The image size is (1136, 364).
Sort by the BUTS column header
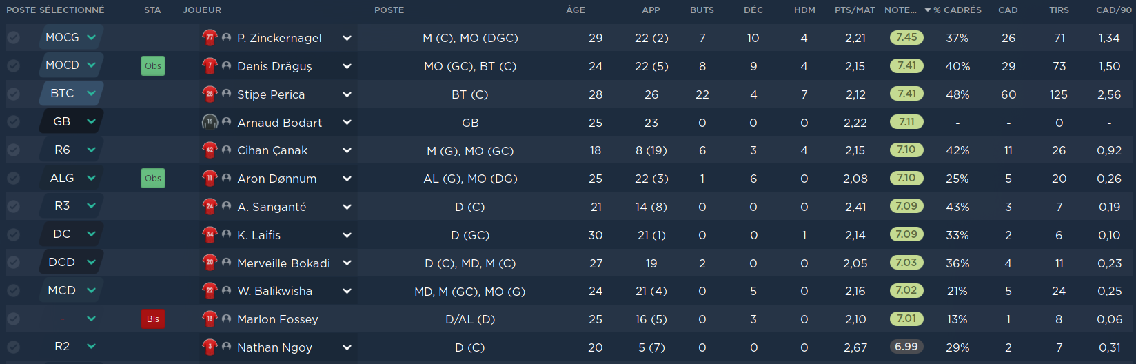tap(702, 10)
